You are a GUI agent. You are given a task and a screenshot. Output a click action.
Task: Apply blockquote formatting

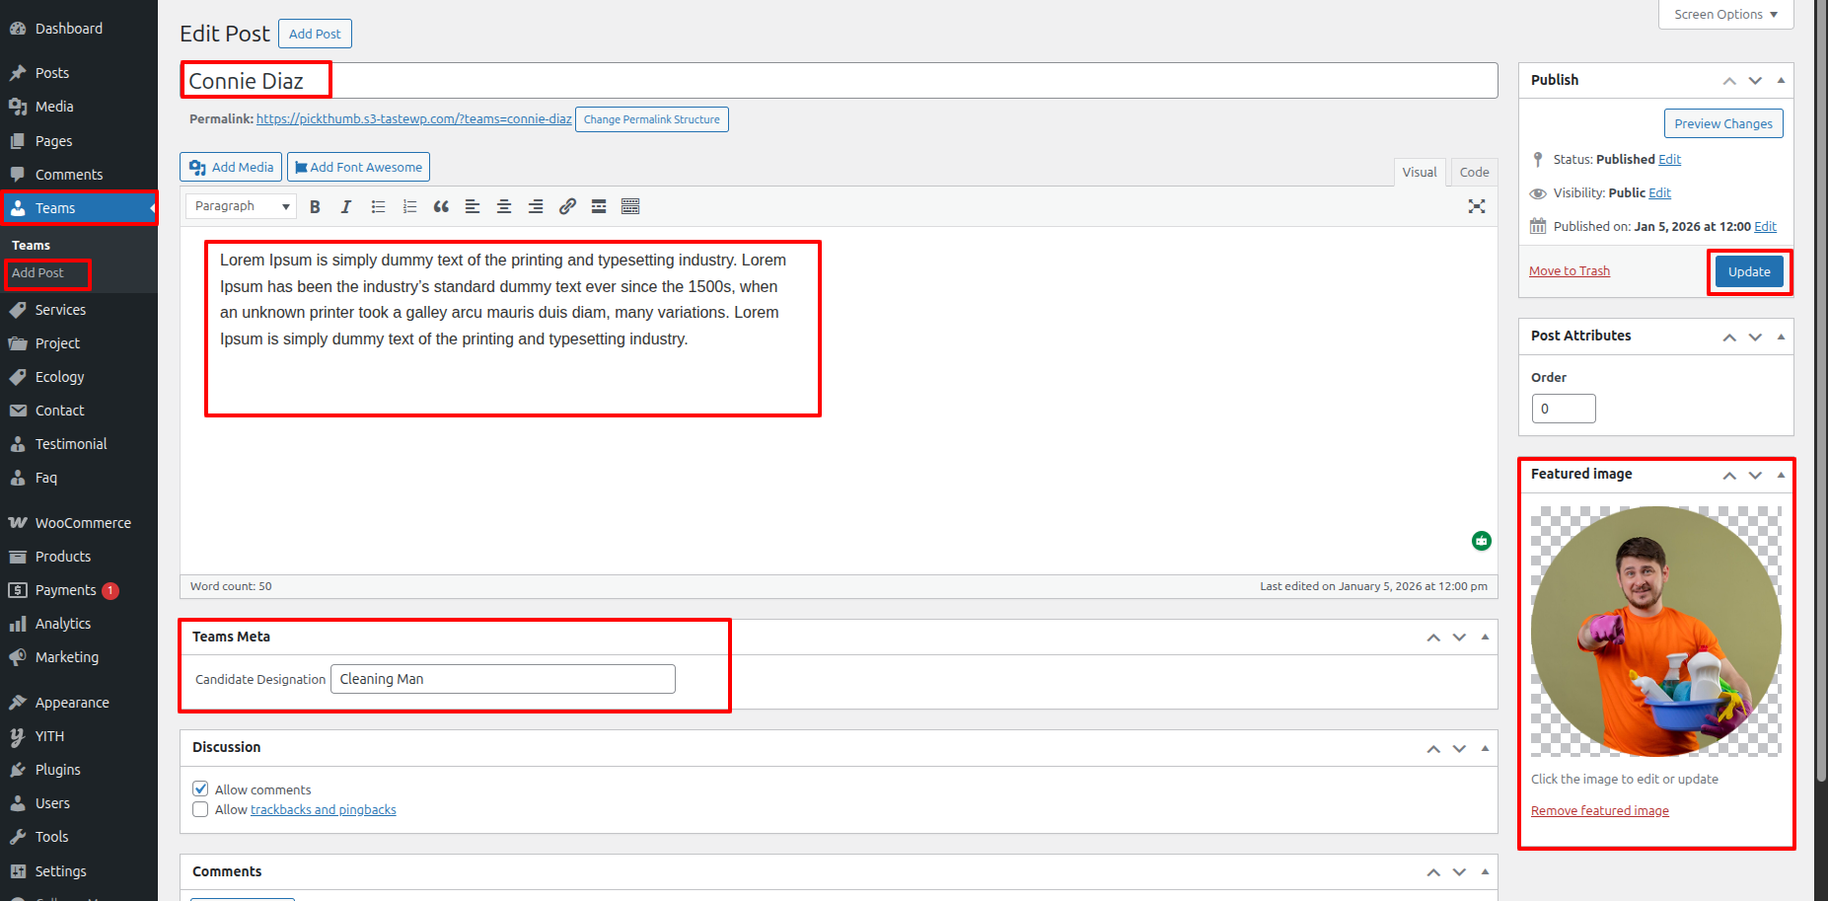pyautogui.click(x=441, y=206)
